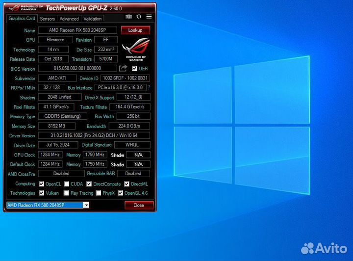
Task: Toggle the DirectCompute checkbox
Action: (x=89, y=184)
